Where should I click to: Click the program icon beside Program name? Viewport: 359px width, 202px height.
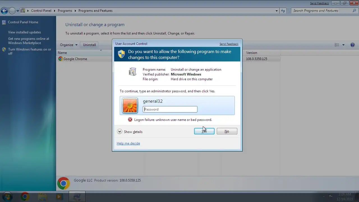click(x=132, y=72)
